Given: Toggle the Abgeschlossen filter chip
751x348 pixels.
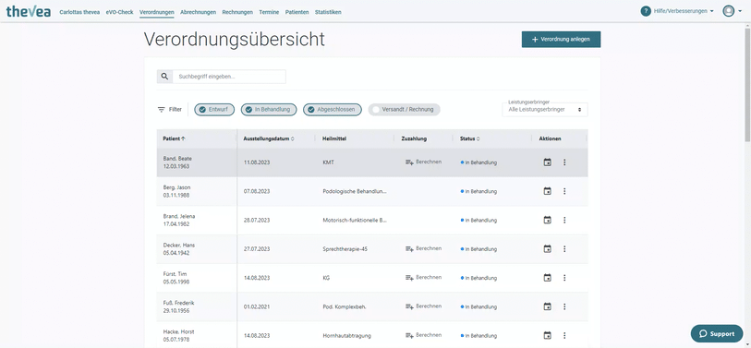Looking at the screenshot, I should 333,110.
